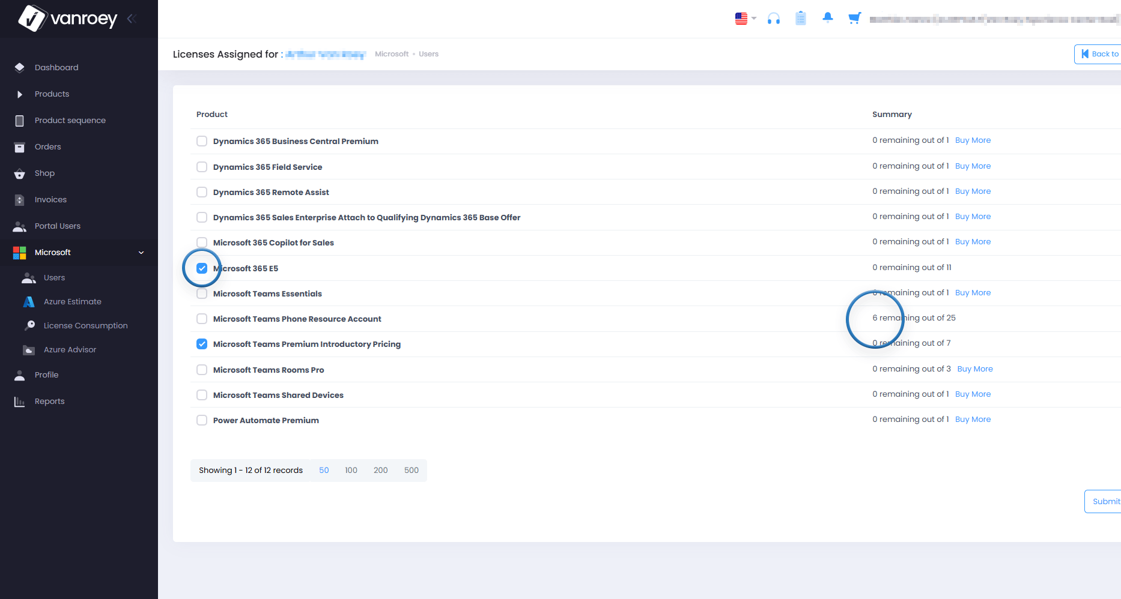Screen dimensions: 1121x599
Task: Check Power Automate Premium box
Action: pyautogui.click(x=202, y=420)
